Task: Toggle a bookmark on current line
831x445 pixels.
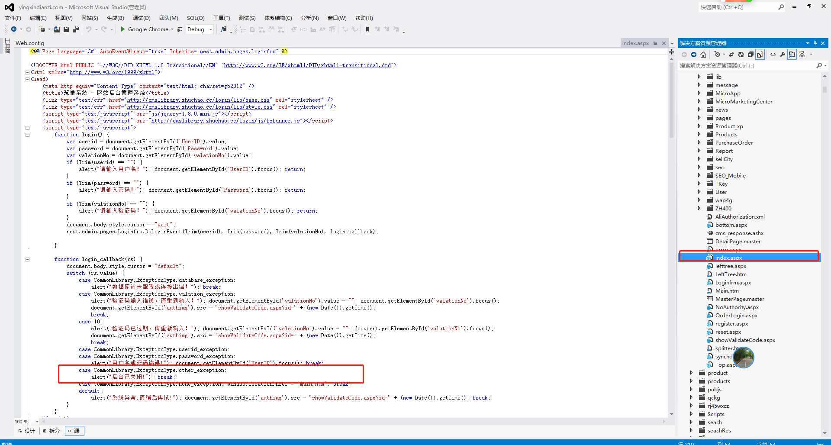Action: click(x=367, y=29)
